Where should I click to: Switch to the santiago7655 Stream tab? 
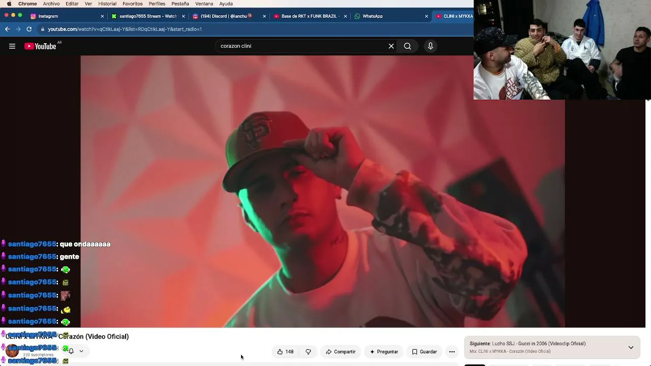pos(147,16)
